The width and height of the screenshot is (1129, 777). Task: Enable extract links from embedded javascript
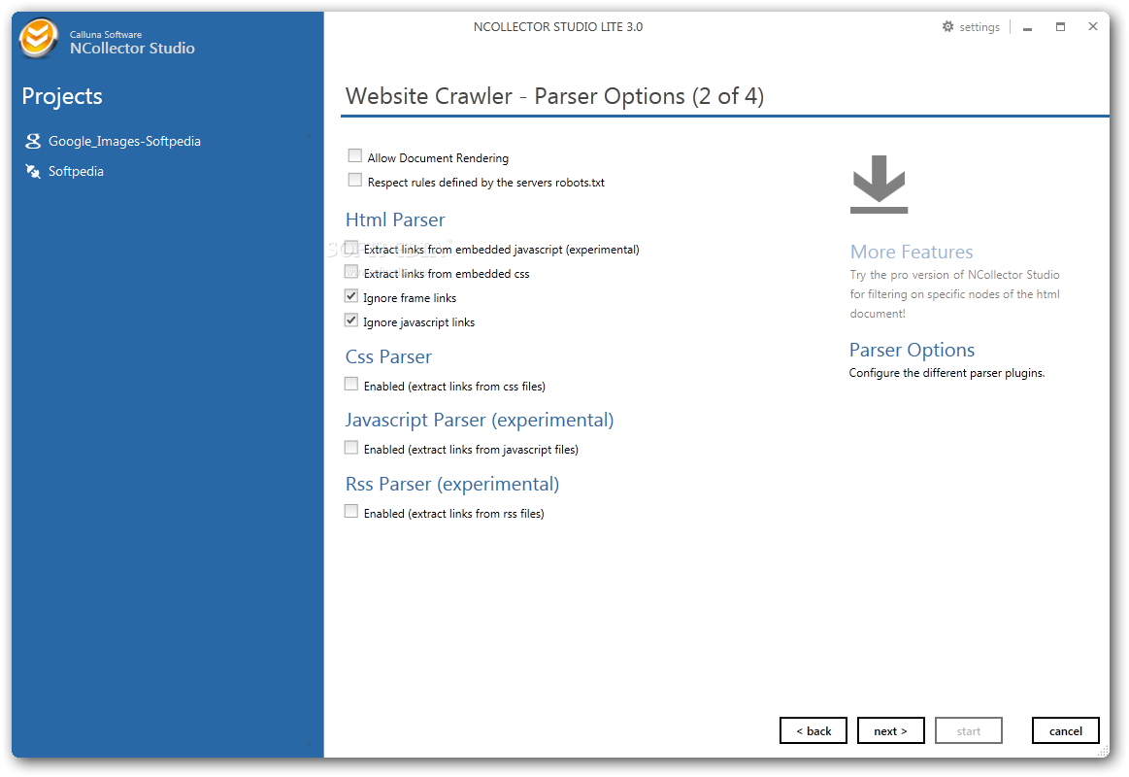pyautogui.click(x=351, y=247)
